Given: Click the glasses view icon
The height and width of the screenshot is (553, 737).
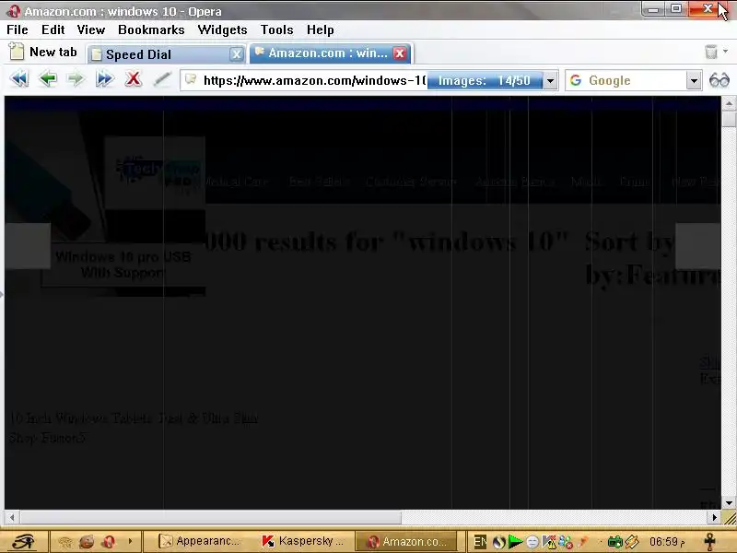Looking at the screenshot, I should tap(719, 80).
